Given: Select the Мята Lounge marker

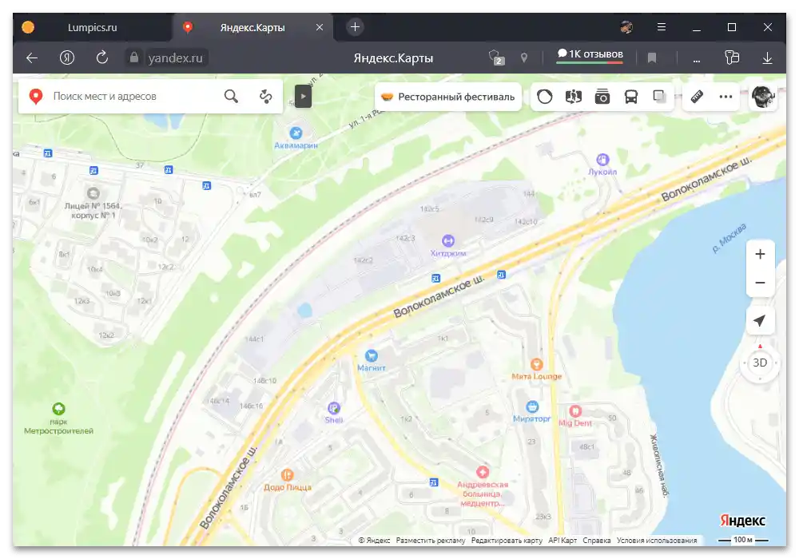Looking at the screenshot, I should [x=536, y=364].
